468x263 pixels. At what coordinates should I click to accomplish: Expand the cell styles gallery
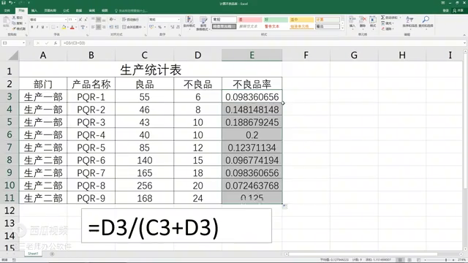343,28
